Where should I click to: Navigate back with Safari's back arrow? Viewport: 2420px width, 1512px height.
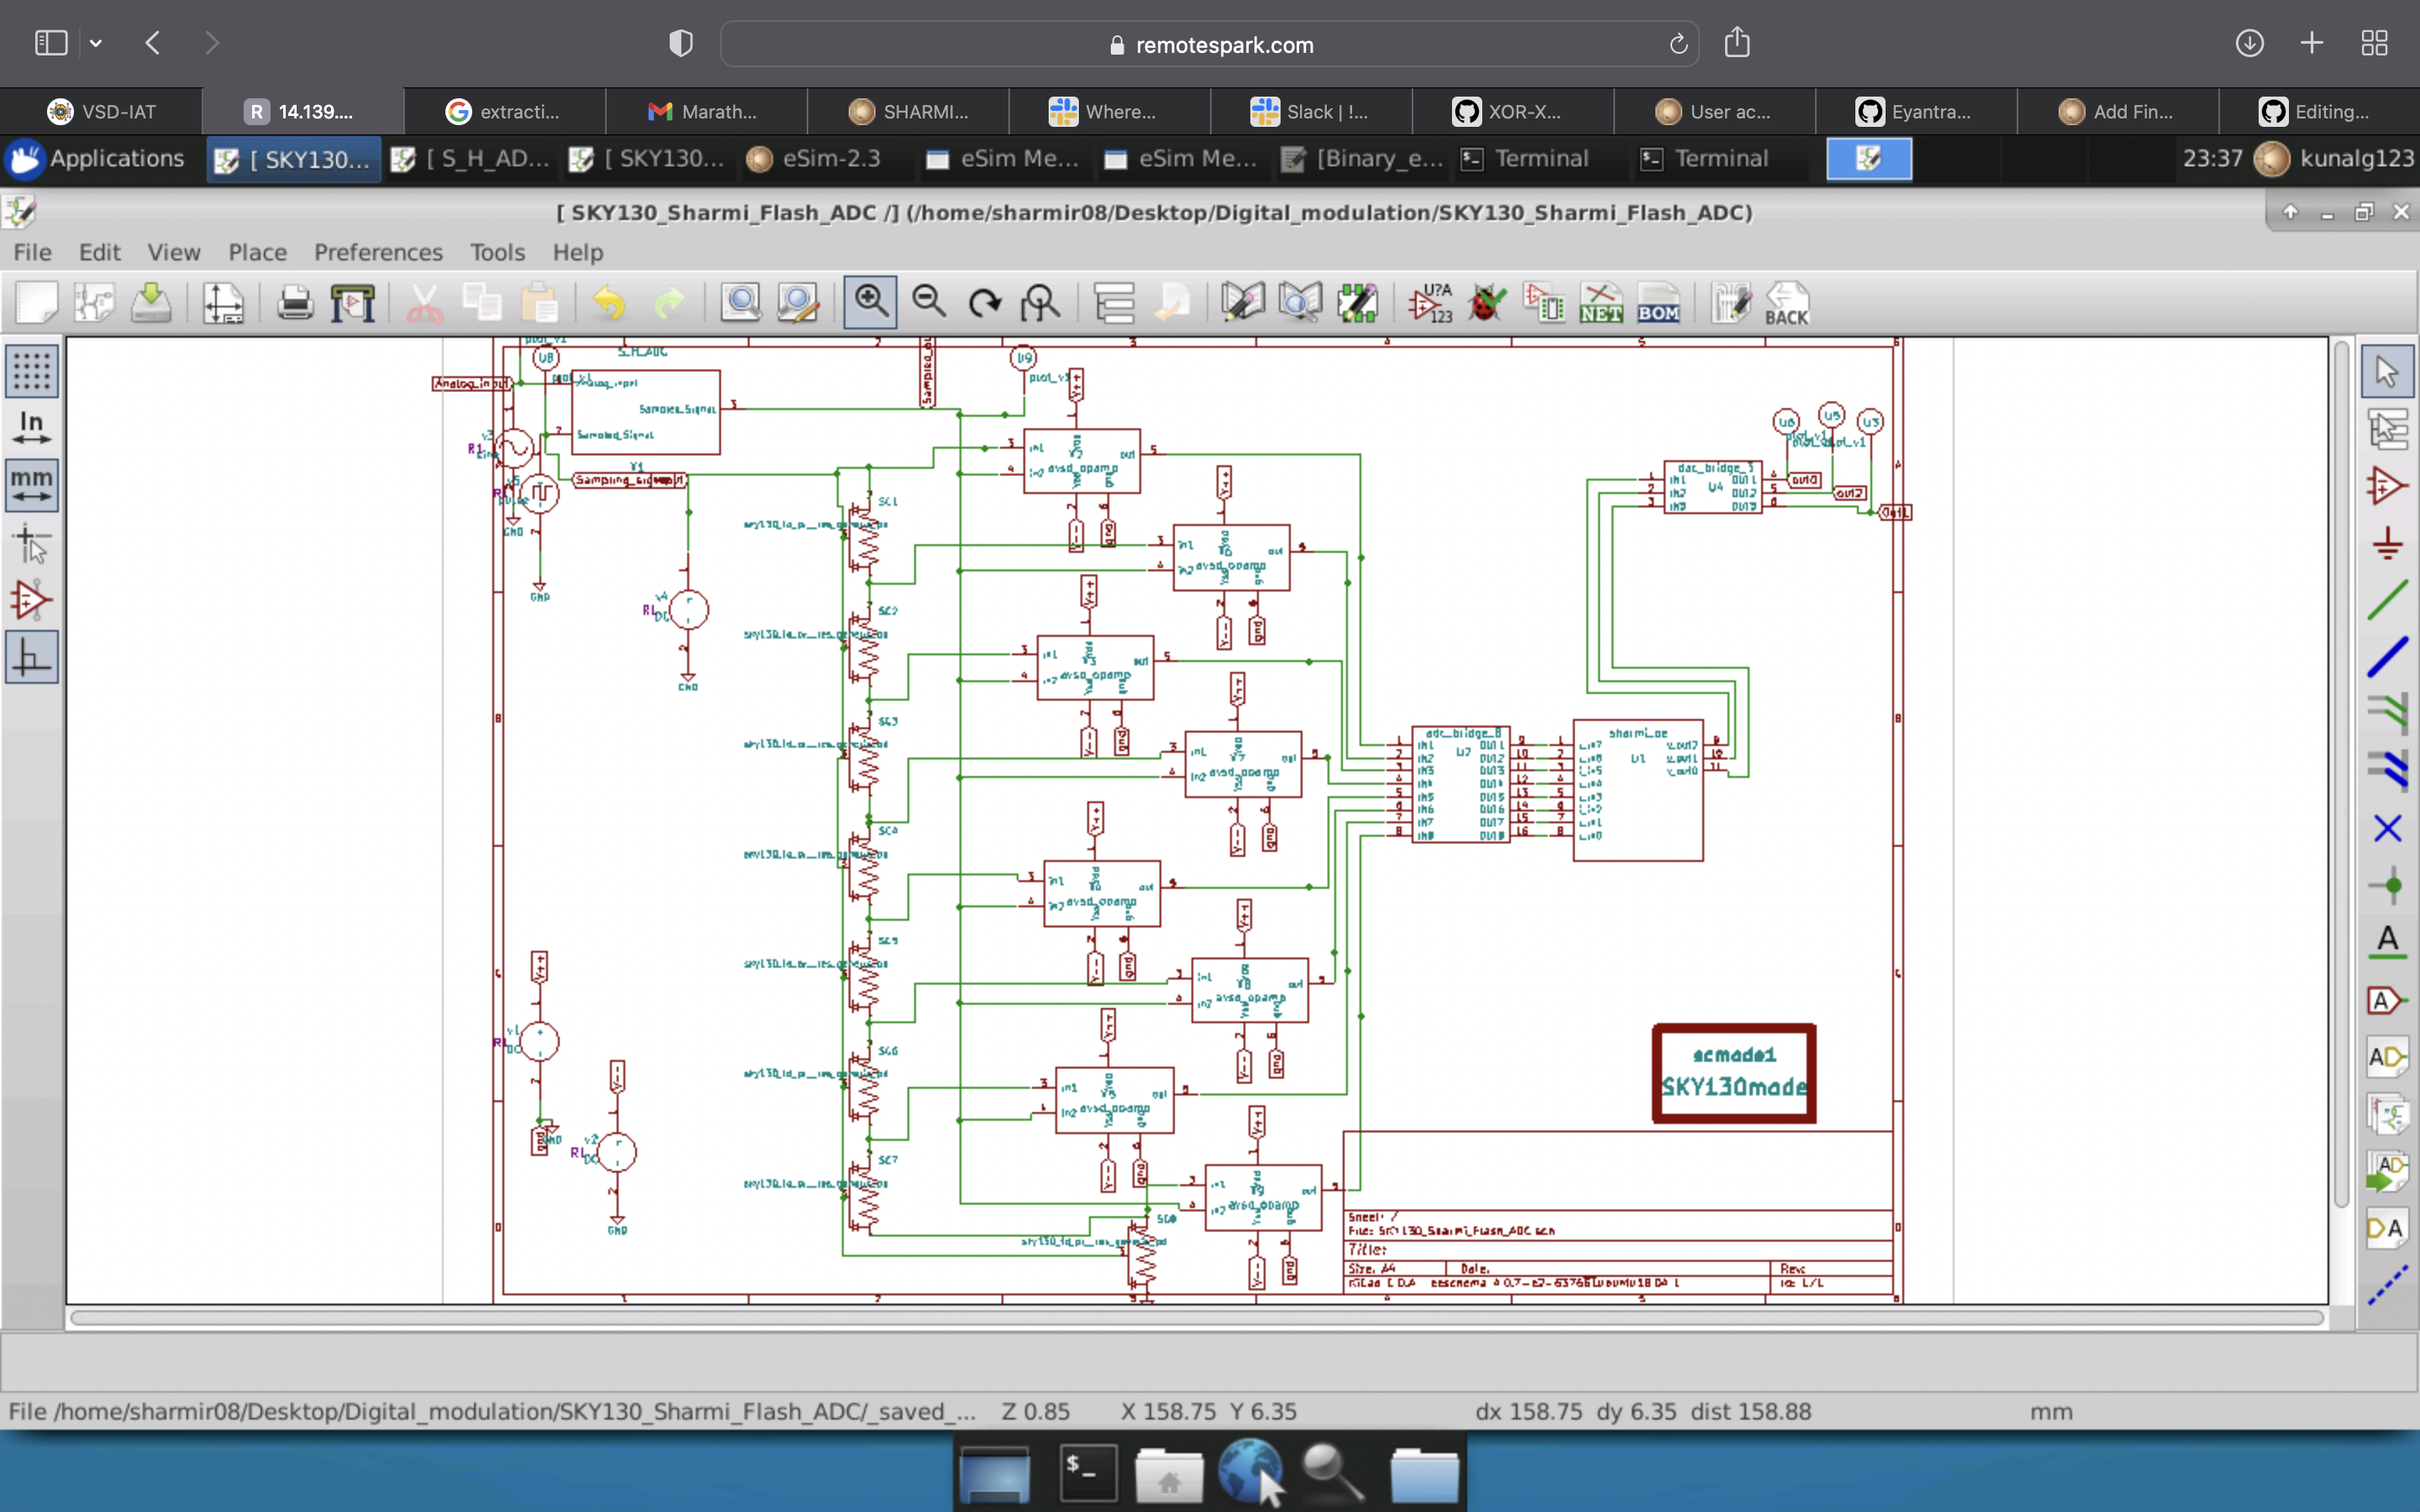point(152,42)
